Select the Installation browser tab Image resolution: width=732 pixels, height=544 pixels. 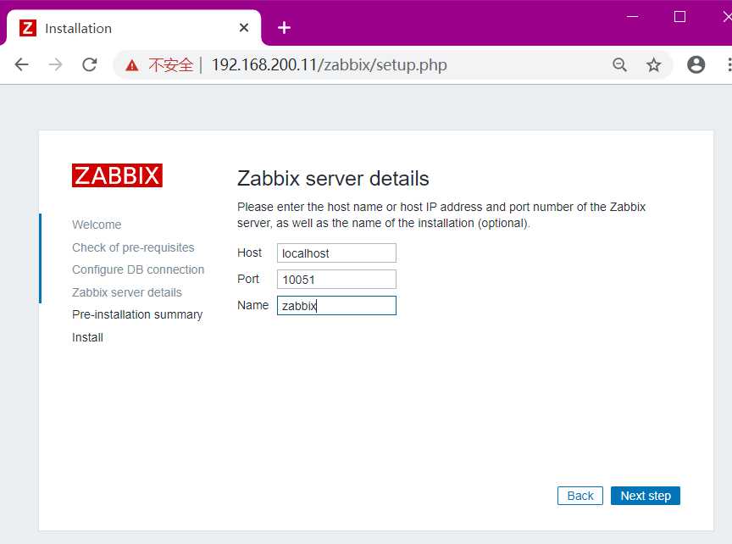point(134,28)
